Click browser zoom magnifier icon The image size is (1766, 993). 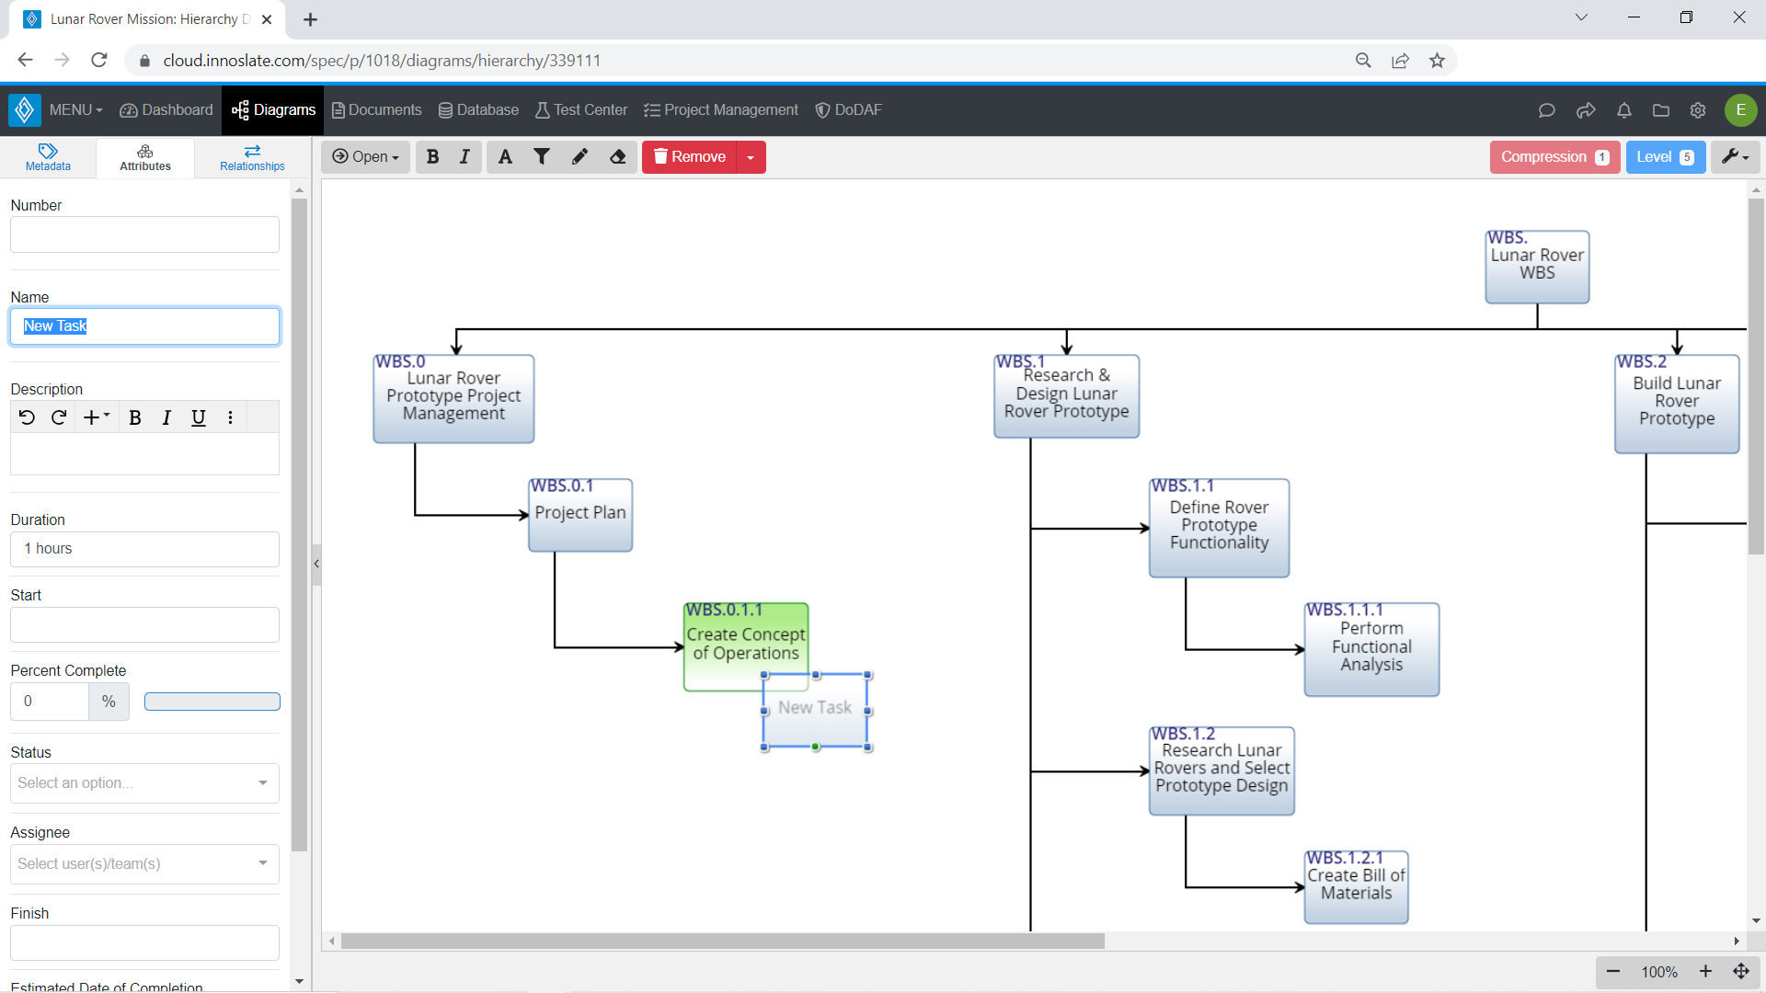[x=1363, y=61]
